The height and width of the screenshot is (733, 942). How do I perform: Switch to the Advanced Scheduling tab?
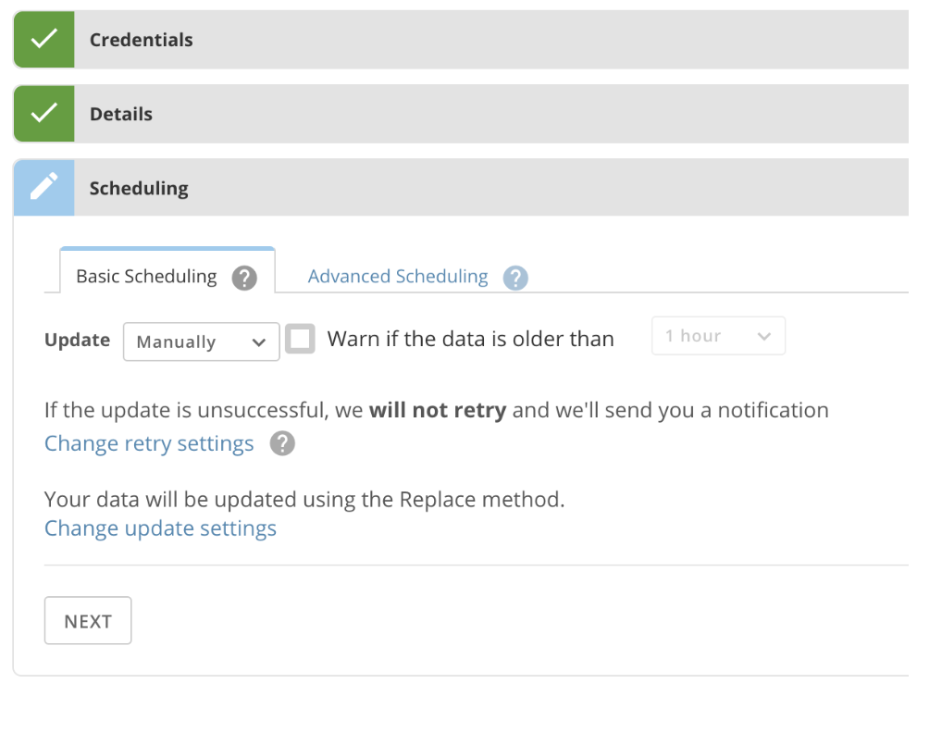coord(398,276)
